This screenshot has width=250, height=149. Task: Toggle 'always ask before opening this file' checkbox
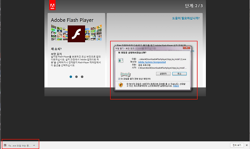[119, 79]
